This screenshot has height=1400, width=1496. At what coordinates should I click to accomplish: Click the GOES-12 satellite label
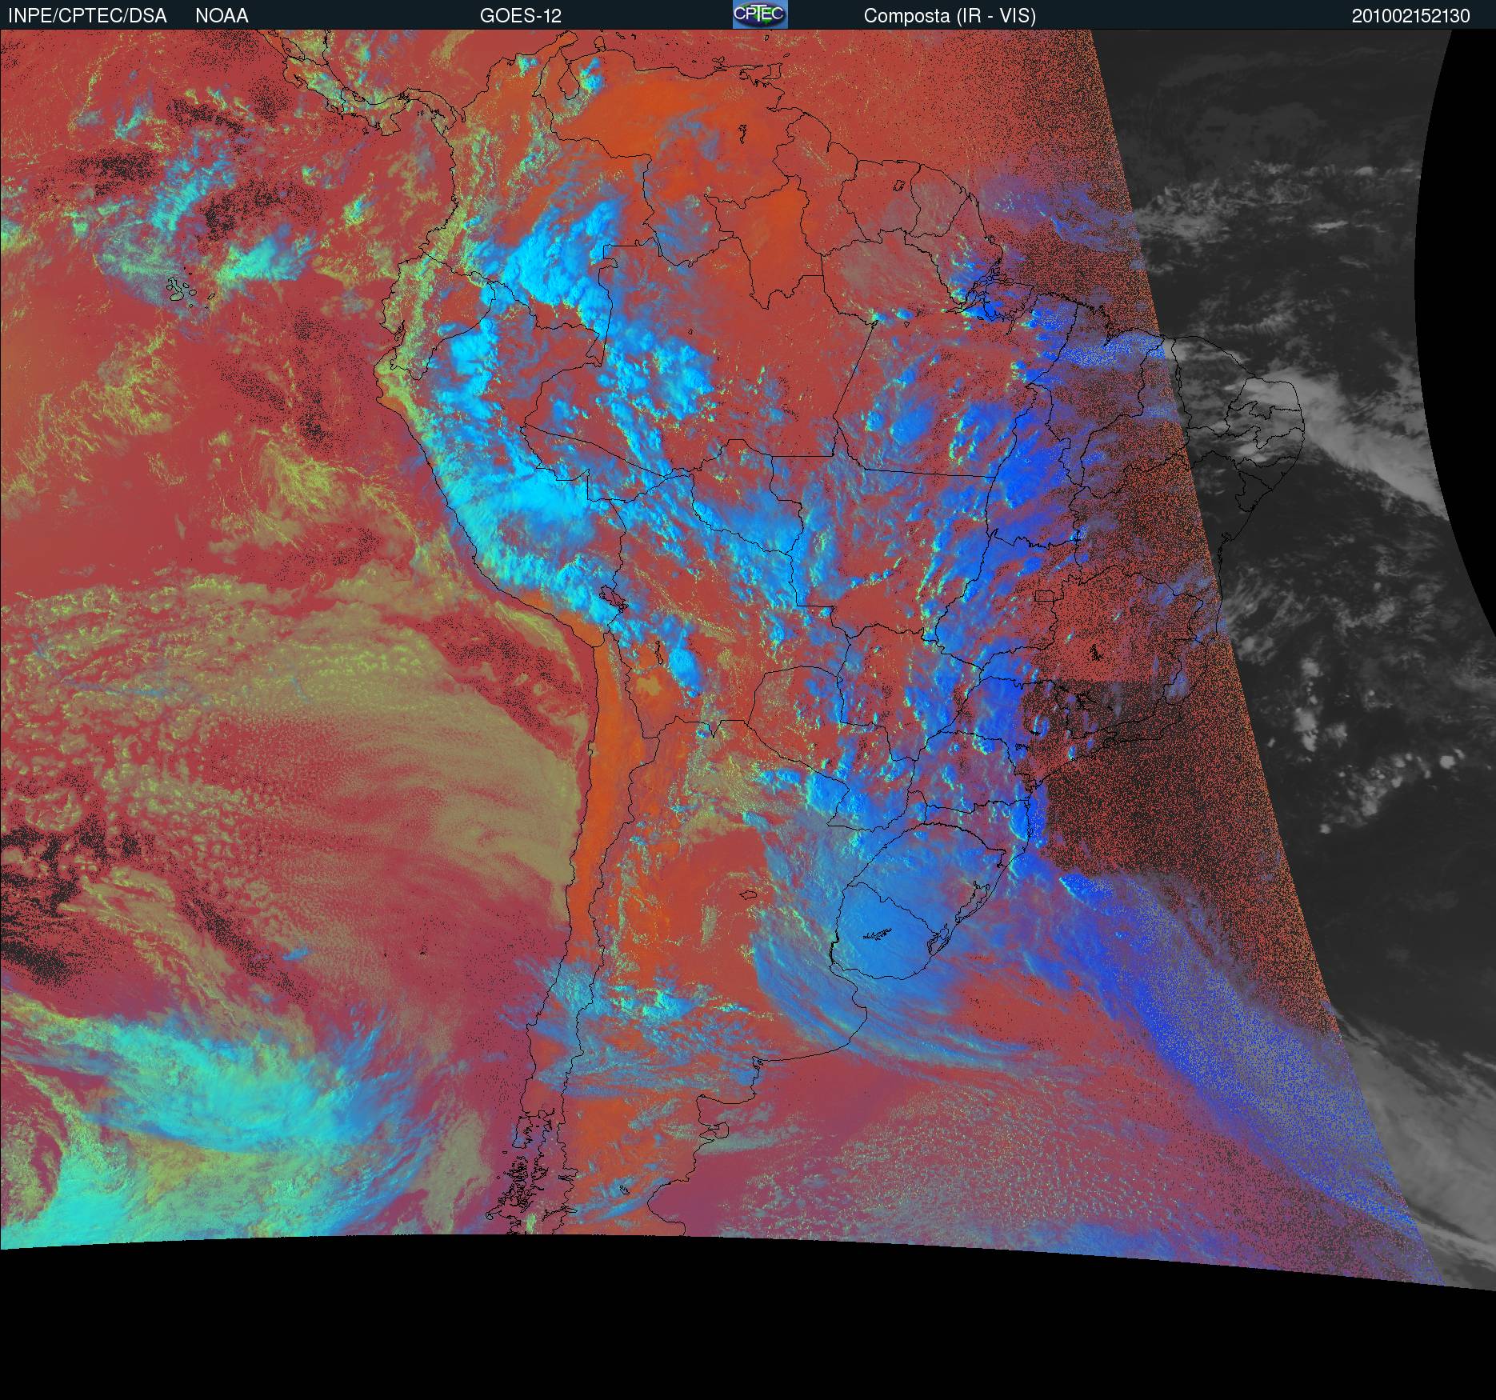(x=521, y=16)
